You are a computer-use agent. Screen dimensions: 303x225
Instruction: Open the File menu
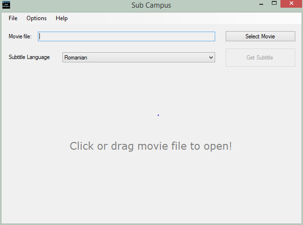(13, 18)
